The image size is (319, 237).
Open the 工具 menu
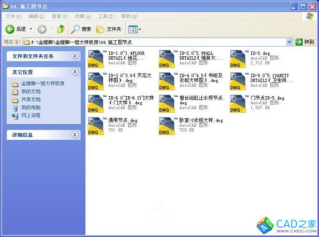coord(106,16)
